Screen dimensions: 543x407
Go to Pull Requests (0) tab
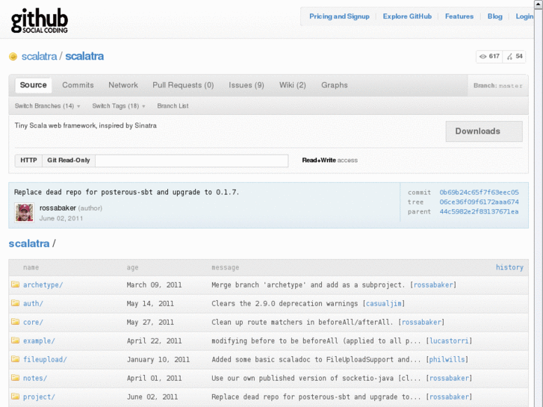(x=183, y=85)
